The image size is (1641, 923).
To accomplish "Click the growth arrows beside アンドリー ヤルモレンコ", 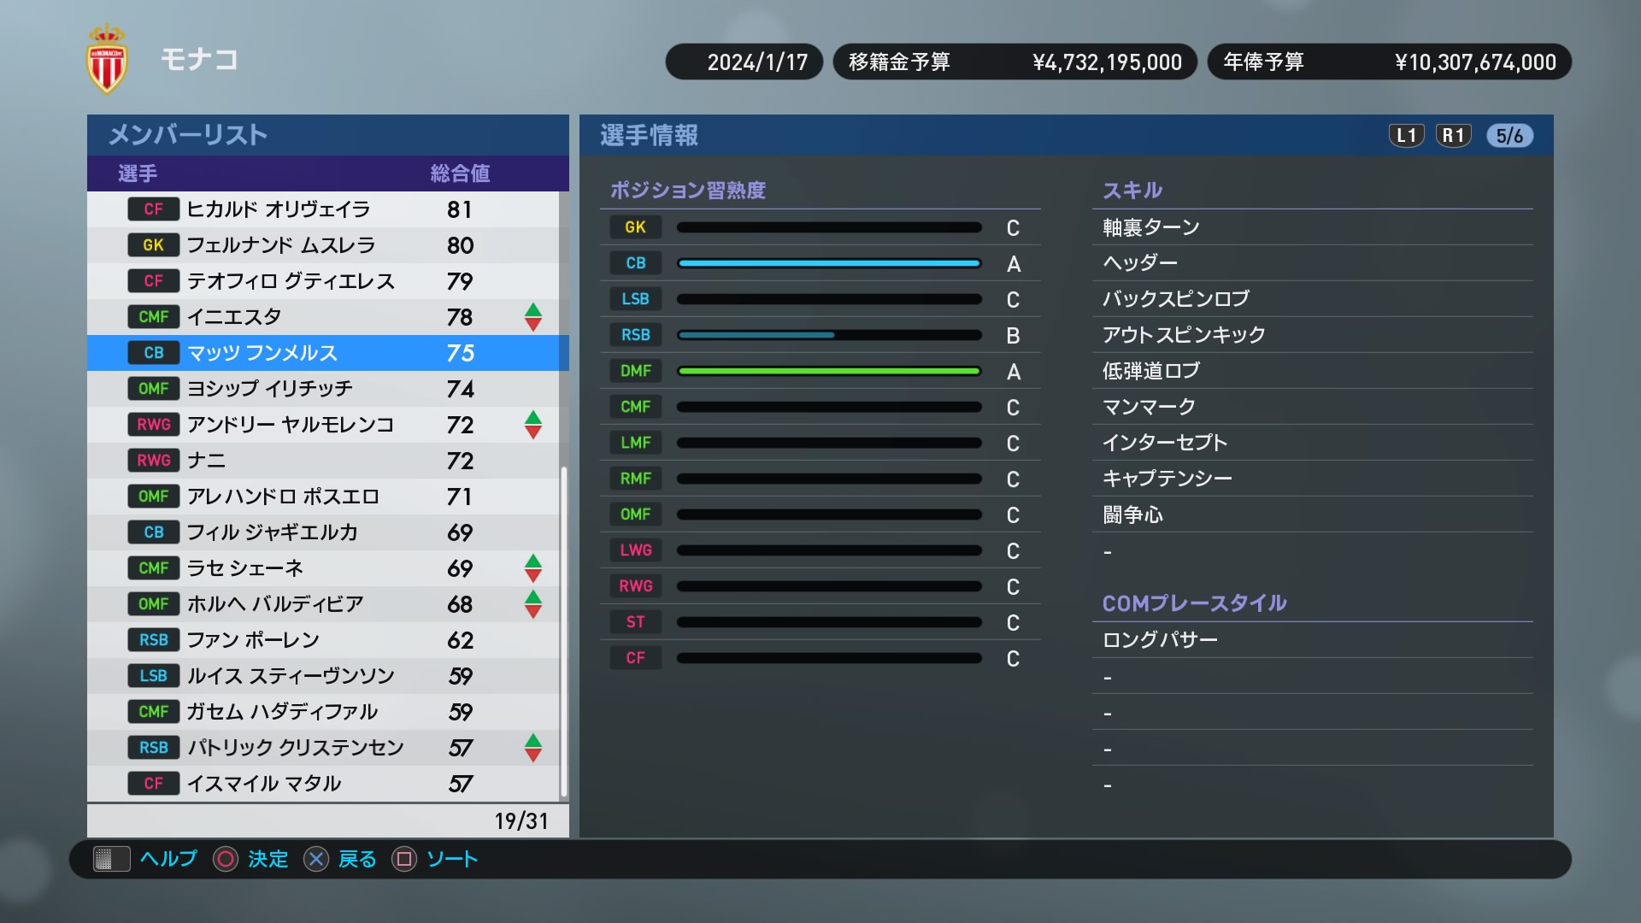I will 532,425.
